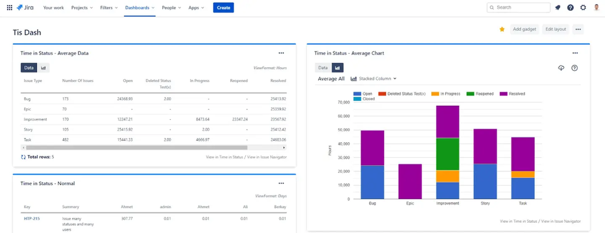Click inside the Search field
The image size is (605, 233).
[518, 8]
